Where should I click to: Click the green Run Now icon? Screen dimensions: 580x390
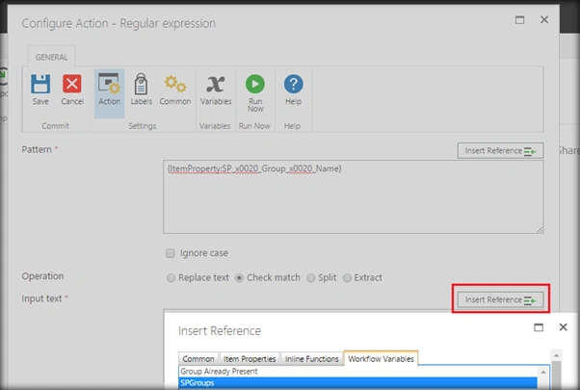point(255,84)
